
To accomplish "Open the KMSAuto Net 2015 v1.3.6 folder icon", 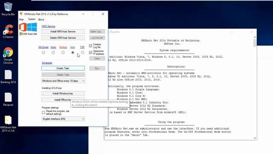I will click(8, 124).
